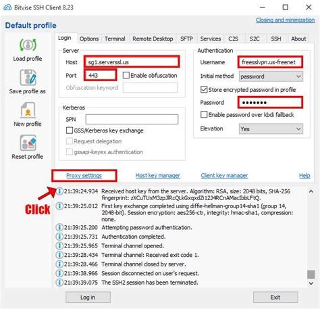Click "Terminal channel: Received exit code 1." text
Viewport: 320px width, 309px height.
[150, 255]
